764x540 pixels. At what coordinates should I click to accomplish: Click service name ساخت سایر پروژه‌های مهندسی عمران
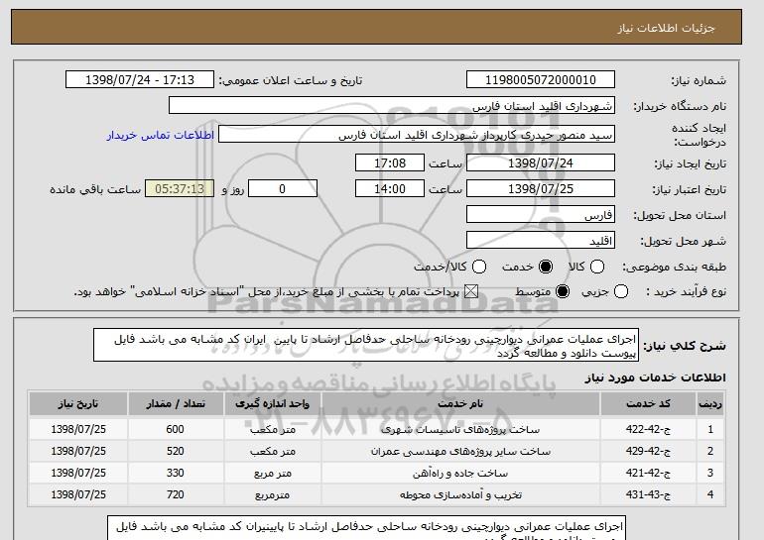tap(460, 452)
